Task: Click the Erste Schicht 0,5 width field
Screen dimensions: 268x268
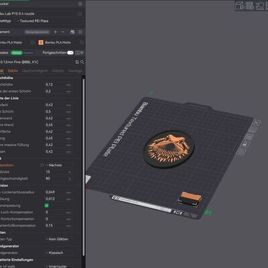Action: (x=58, y=111)
